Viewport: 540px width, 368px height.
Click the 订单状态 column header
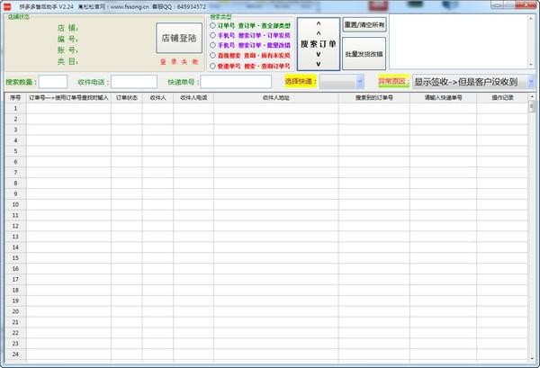(126, 98)
